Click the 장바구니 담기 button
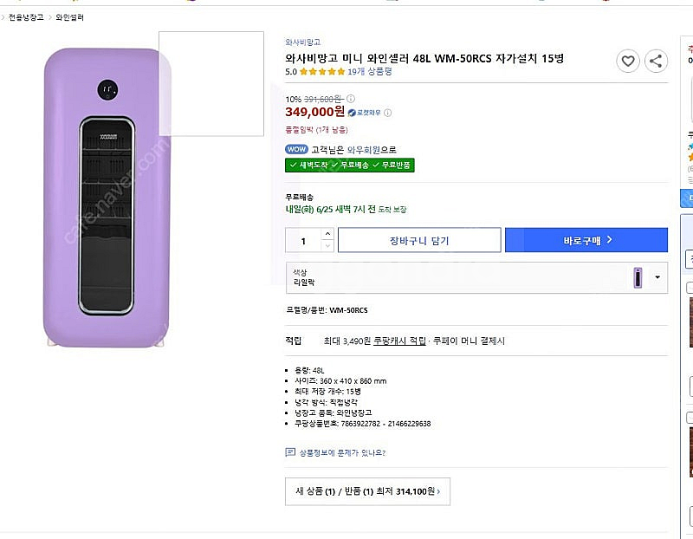Screen dimensions: 693x539 coord(419,240)
